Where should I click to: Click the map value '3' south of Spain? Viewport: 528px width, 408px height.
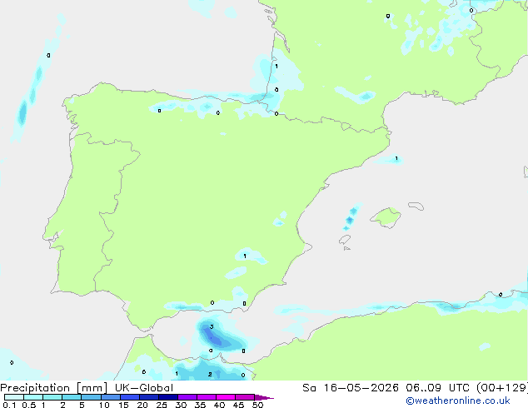tap(212, 326)
